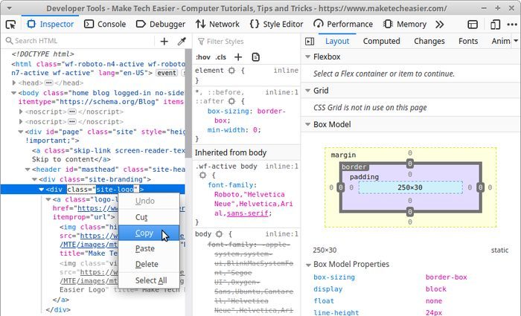This screenshot has width=521, height=316.
Task: Collapse the selected site-logo div node
Action: pos(42,189)
